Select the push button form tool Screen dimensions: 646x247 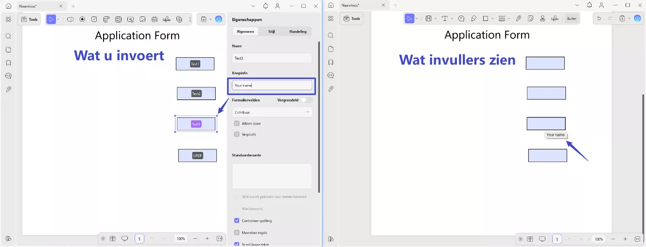pos(130,19)
